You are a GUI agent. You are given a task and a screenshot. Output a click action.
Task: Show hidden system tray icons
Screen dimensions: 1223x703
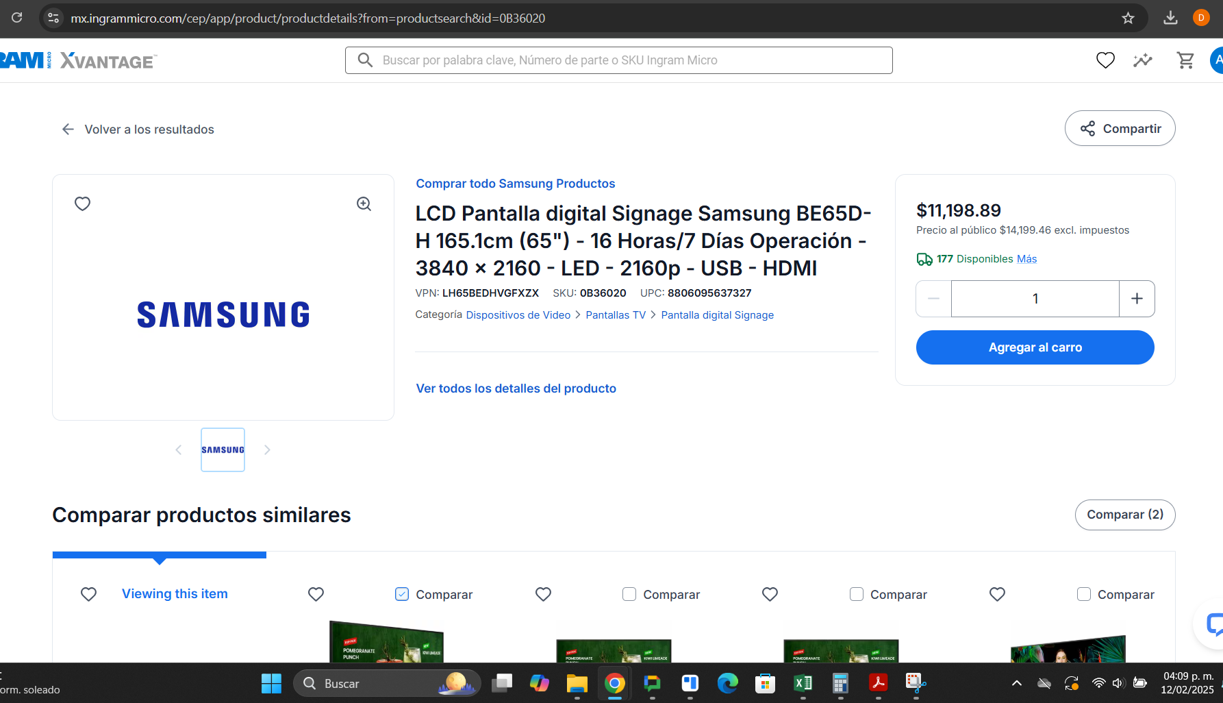(1017, 683)
